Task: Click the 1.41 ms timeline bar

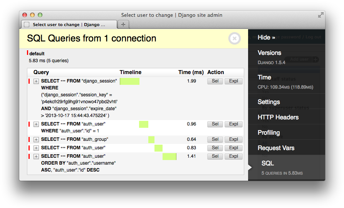Action: [x=169, y=157]
